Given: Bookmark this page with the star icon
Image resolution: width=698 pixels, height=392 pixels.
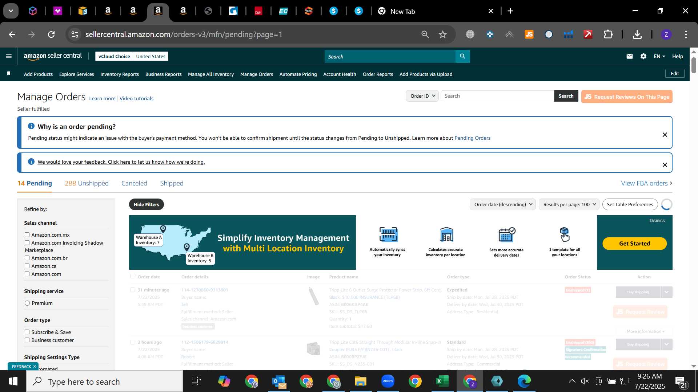Looking at the screenshot, I should pyautogui.click(x=442, y=34).
